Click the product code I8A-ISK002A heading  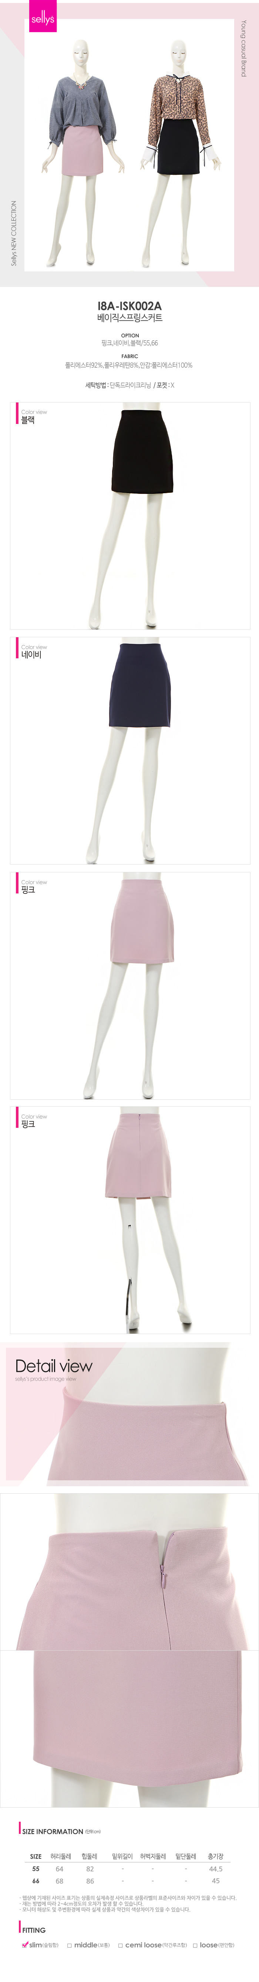(130, 305)
